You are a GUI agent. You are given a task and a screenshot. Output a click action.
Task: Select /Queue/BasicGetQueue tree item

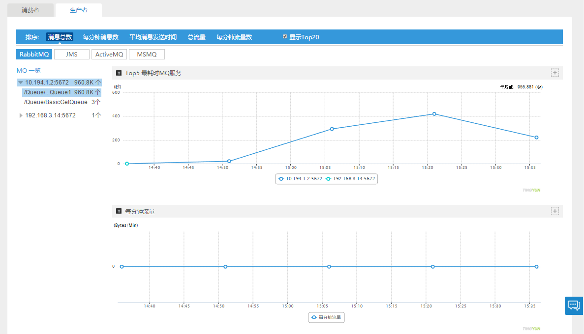click(x=62, y=102)
